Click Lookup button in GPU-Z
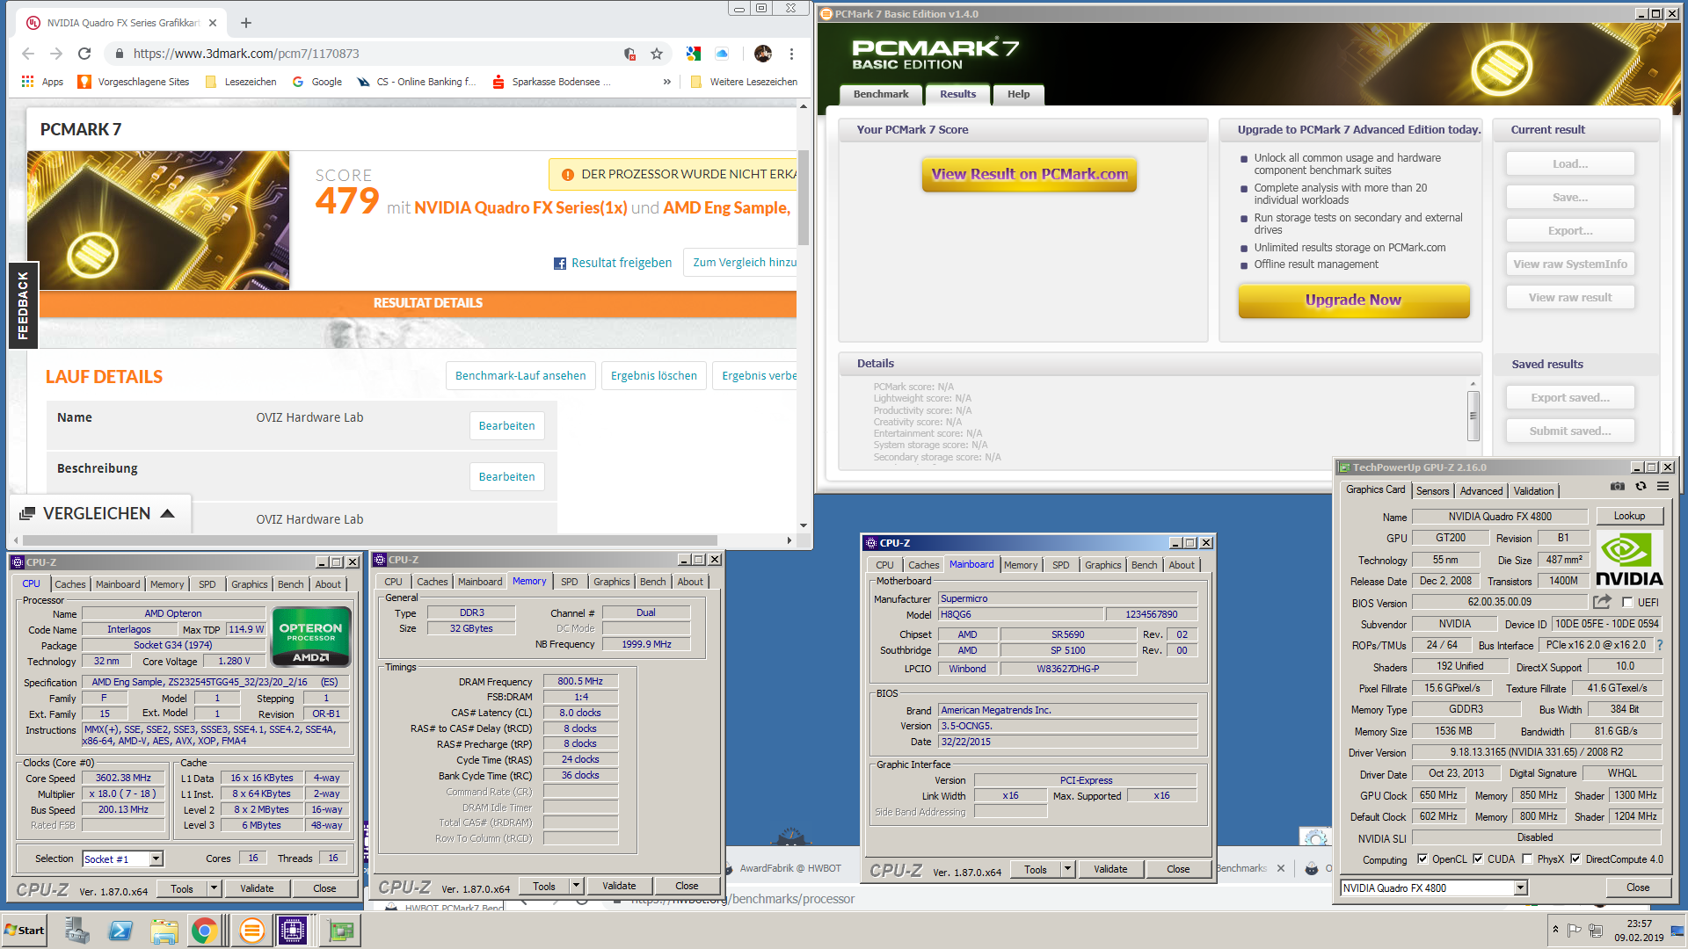The height and width of the screenshot is (949, 1688). [1629, 516]
